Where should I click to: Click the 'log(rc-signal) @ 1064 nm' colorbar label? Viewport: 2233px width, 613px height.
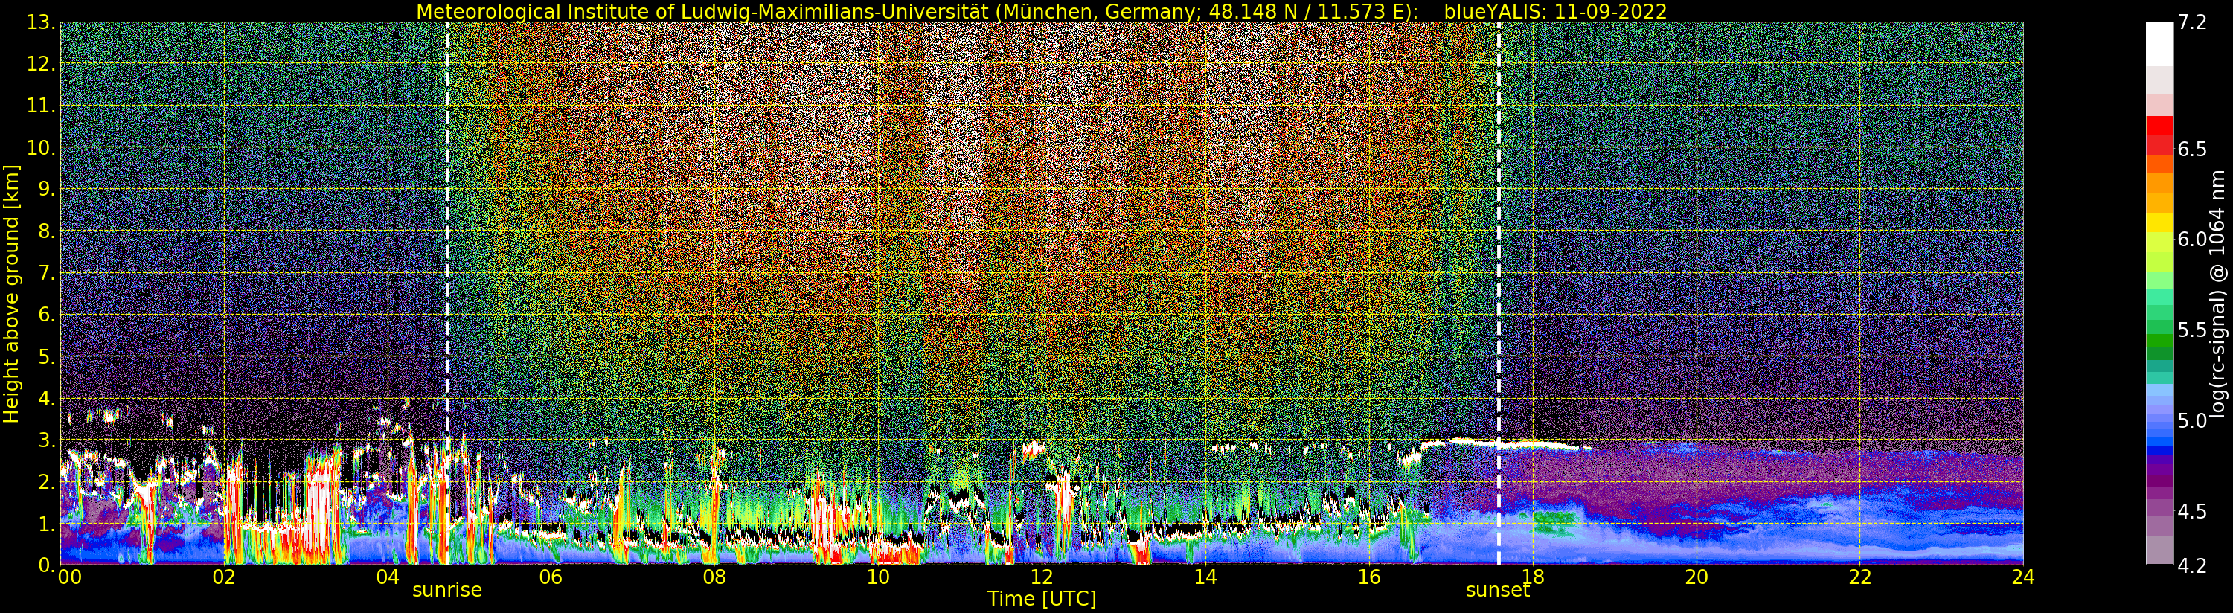pyautogui.click(x=2219, y=294)
